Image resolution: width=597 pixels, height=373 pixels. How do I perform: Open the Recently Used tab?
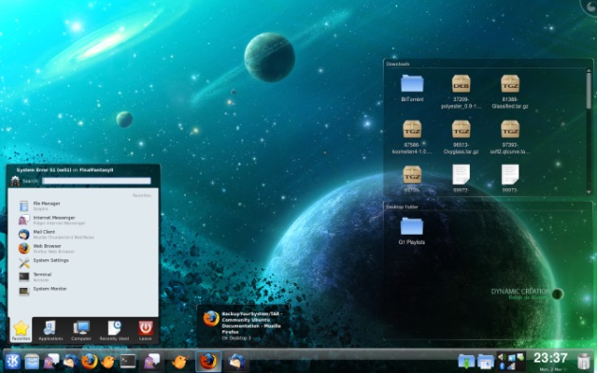pos(114,330)
